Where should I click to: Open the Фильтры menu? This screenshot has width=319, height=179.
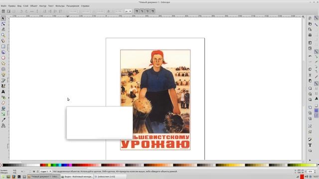coord(60,6)
